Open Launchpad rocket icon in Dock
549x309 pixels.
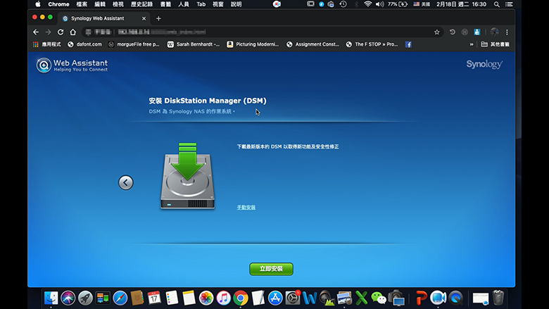pos(85,298)
